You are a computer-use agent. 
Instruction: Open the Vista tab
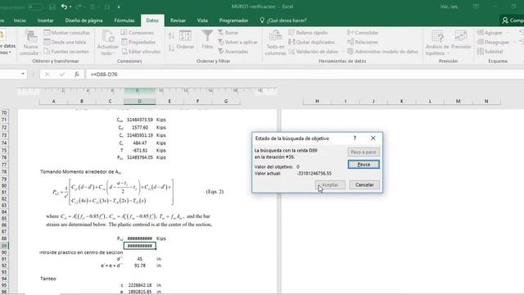click(202, 20)
